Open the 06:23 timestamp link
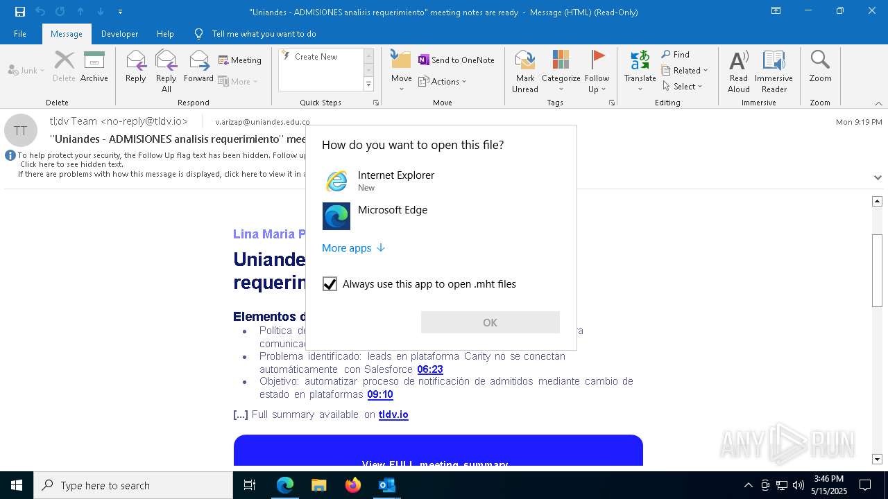Screen dimensions: 888x499 [430, 369]
